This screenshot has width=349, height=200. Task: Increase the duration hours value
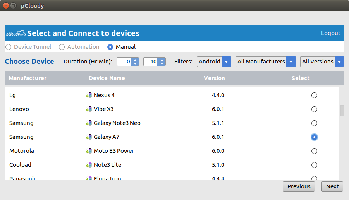pyautogui.click(x=135, y=60)
